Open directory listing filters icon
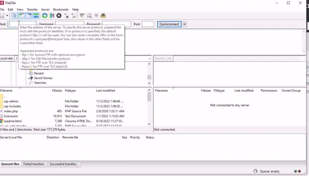The height and width of the screenshot is (176, 309). tap(82, 16)
